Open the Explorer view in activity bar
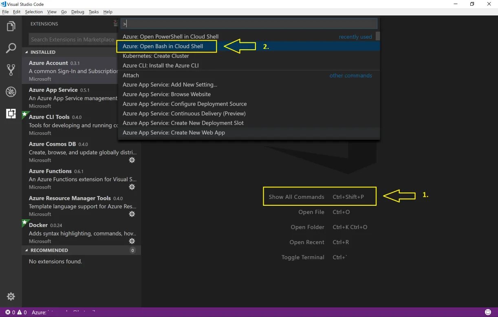This screenshot has height=317, width=498. click(11, 26)
